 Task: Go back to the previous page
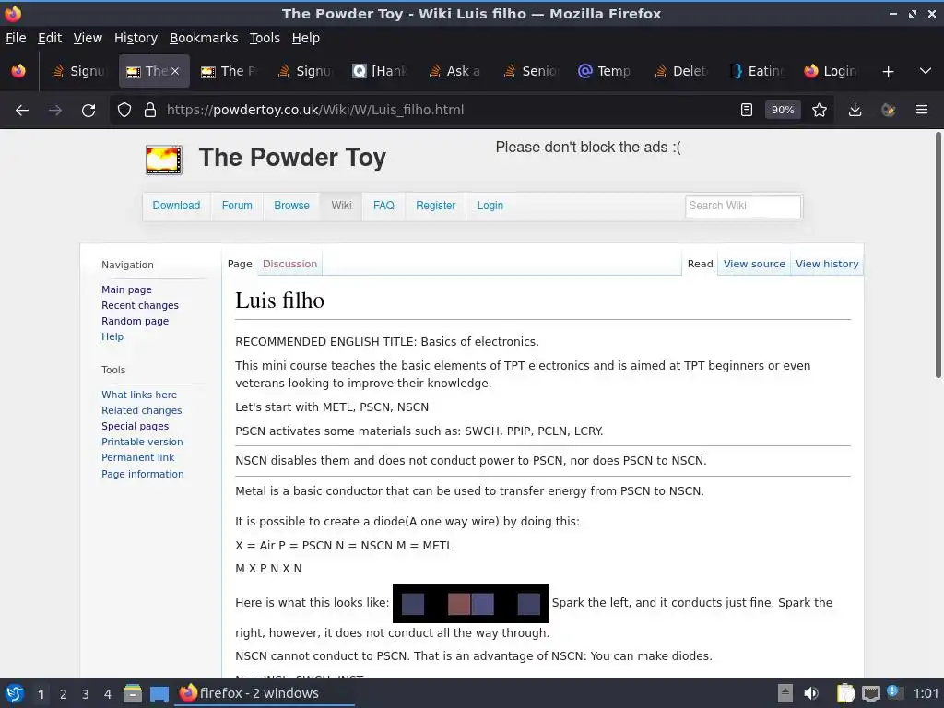[x=22, y=111]
